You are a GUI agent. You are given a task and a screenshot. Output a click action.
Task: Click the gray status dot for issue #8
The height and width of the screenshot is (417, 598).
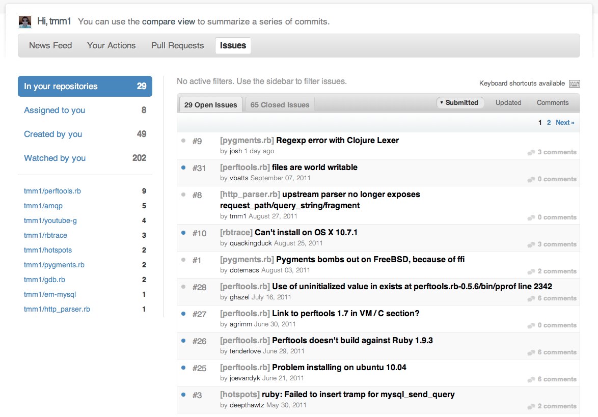183,194
